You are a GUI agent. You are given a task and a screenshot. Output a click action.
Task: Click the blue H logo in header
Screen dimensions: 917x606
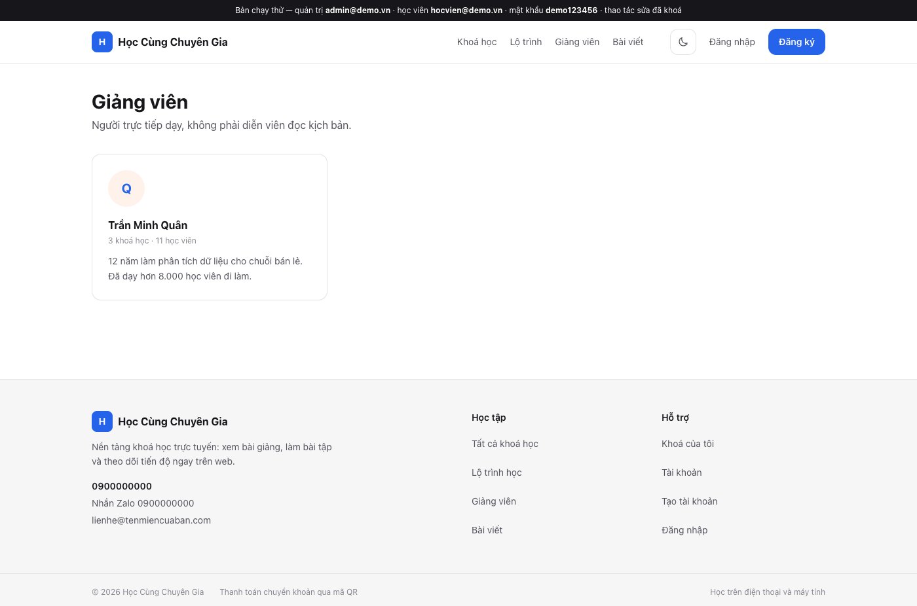[102, 42]
